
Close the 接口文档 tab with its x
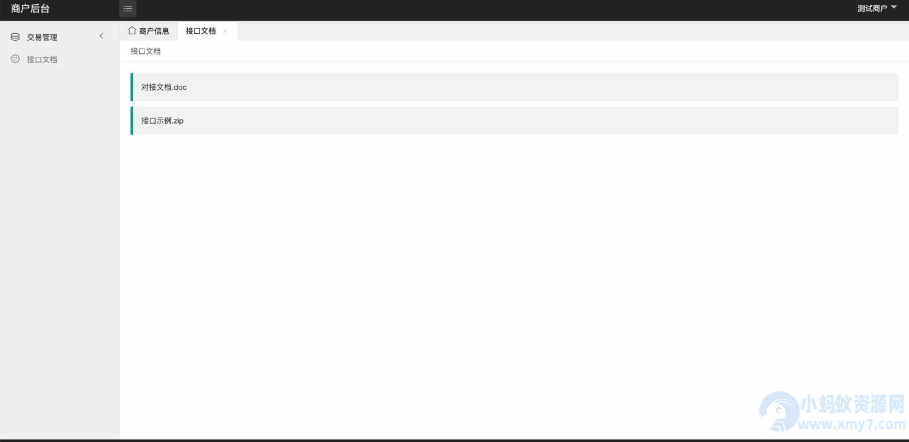pyautogui.click(x=225, y=31)
